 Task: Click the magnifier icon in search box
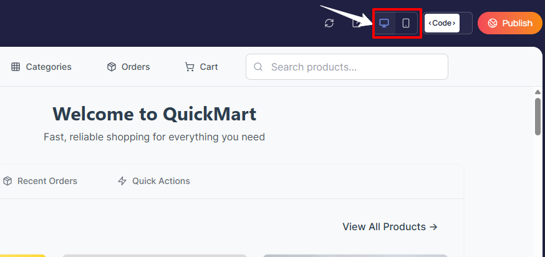[x=258, y=67]
